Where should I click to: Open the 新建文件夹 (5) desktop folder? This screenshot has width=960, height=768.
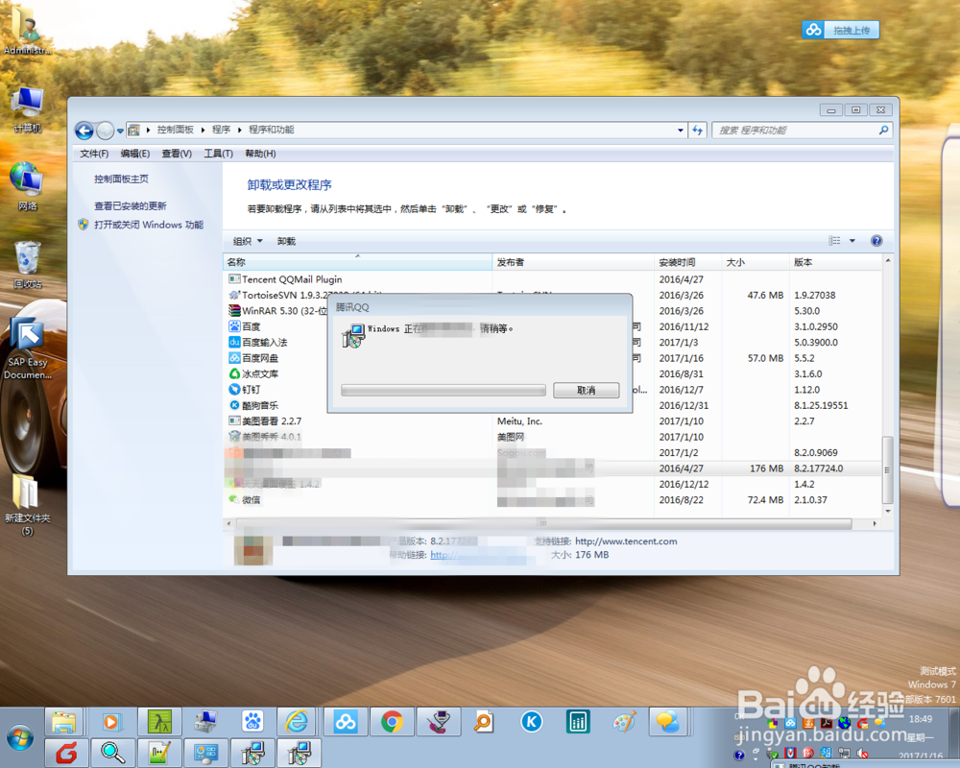pos(28,506)
